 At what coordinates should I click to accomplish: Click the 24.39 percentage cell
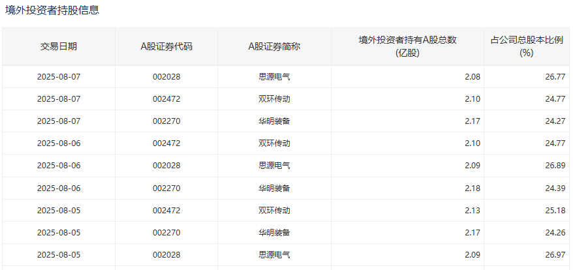click(555, 188)
